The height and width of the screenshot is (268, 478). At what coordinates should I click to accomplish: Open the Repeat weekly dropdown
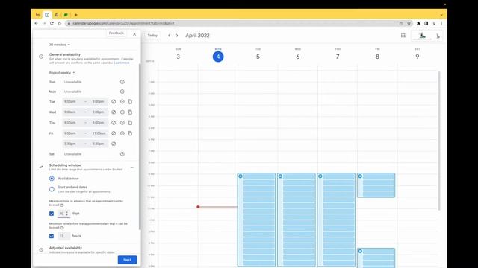tap(62, 73)
